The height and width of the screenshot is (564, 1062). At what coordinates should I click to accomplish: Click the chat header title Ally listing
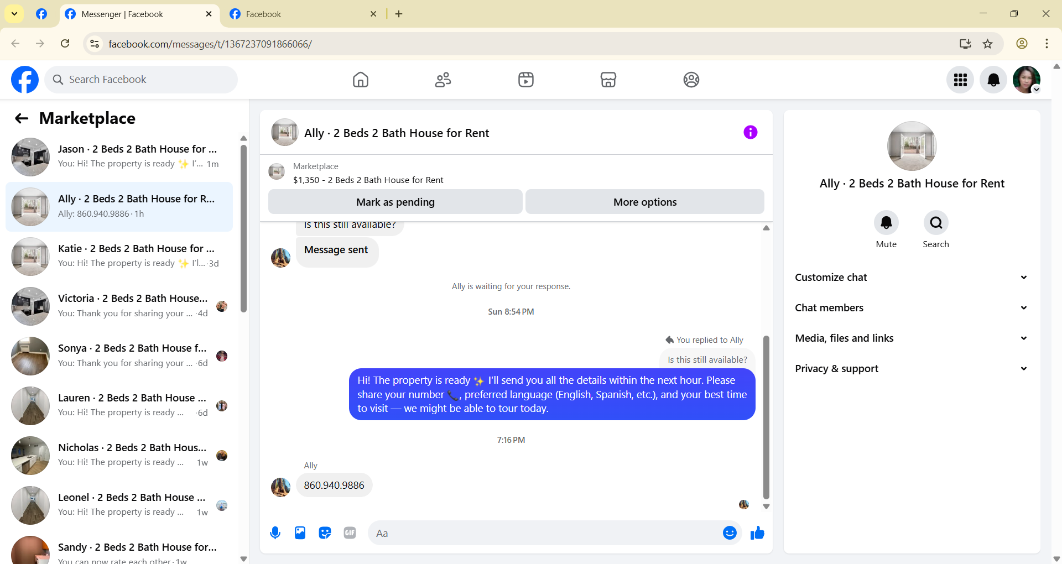pos(397,133)
